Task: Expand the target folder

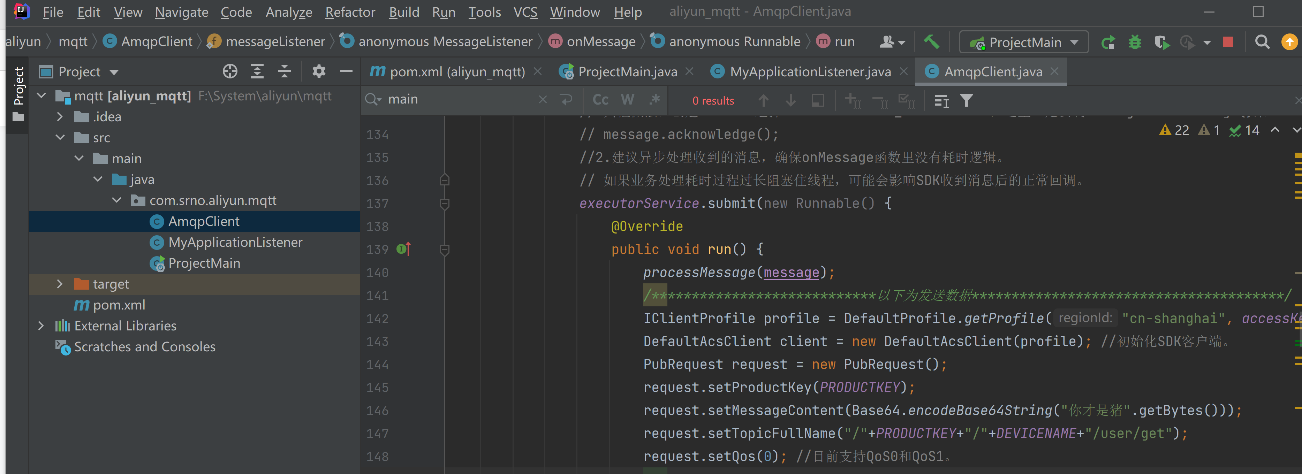Action: pos(60,284)
